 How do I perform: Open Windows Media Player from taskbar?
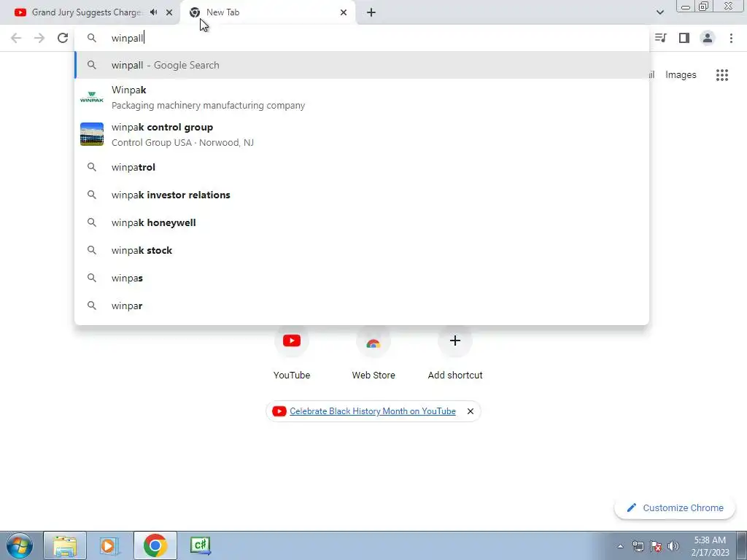click(x=109, y=545)
